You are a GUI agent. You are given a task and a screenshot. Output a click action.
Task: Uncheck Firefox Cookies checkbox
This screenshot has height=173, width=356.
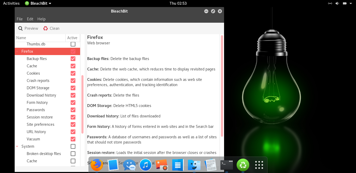(73, 73)
